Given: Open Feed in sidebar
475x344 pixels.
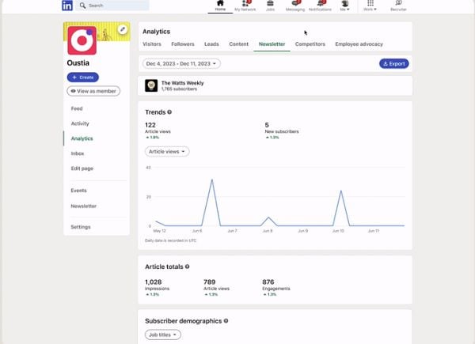Looking at the screenshot, I should point(77,108).
